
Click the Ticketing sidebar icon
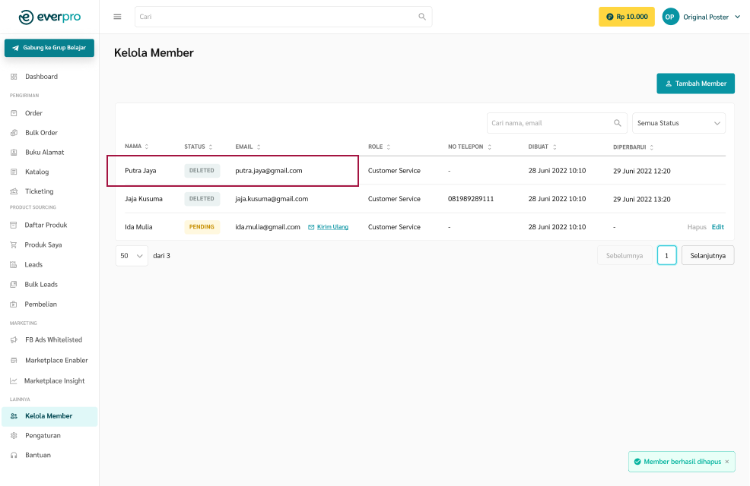(14, 191)
